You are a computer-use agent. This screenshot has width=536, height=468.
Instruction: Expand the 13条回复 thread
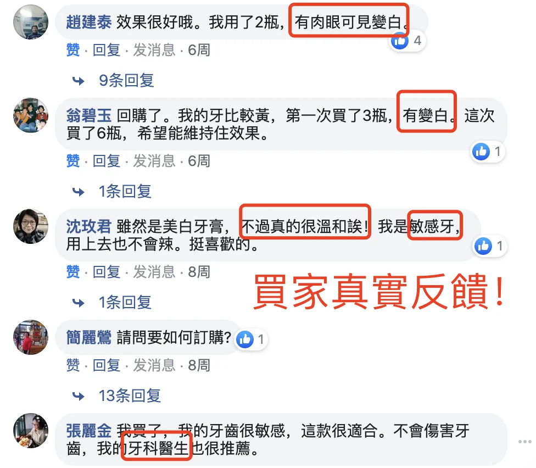[x=130, y=396]
